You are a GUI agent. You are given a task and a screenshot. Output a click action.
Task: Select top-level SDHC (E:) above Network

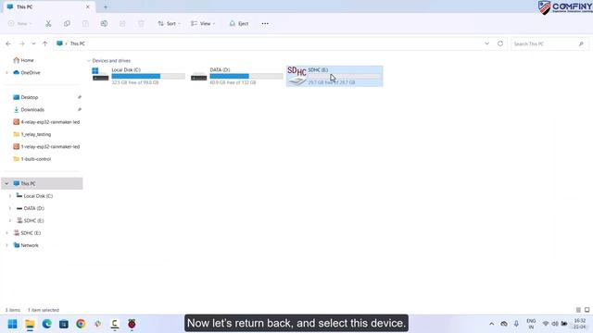pos(27,233)
